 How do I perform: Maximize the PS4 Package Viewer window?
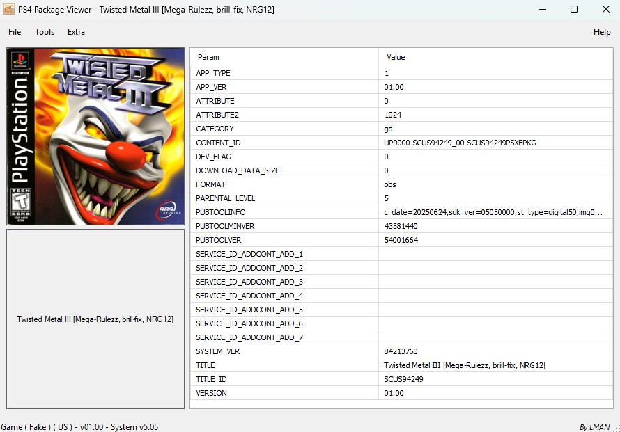pos(574,9)
